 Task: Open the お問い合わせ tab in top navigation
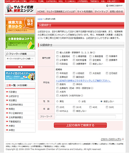tap(116, 11)
